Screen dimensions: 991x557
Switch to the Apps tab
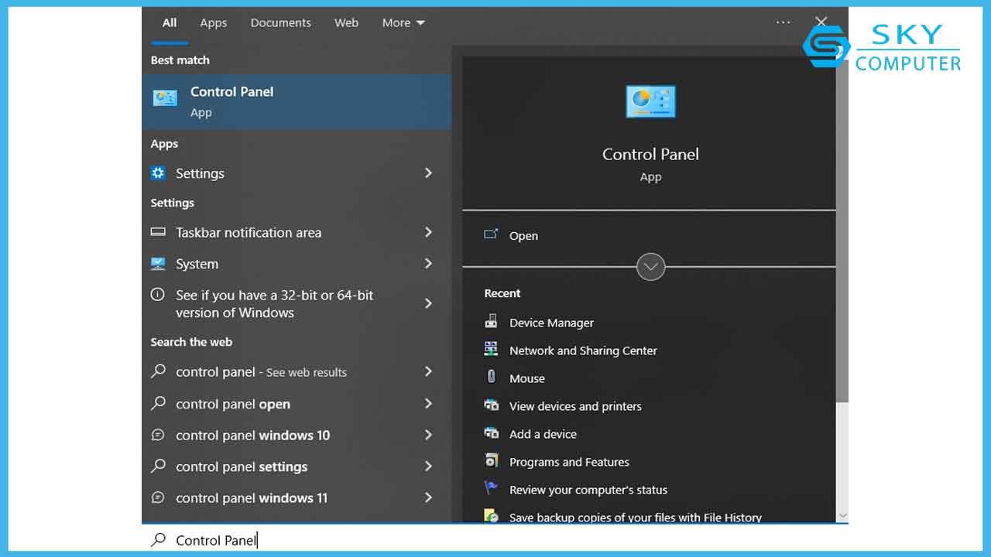pyautogui.click(x=214, y=22)
